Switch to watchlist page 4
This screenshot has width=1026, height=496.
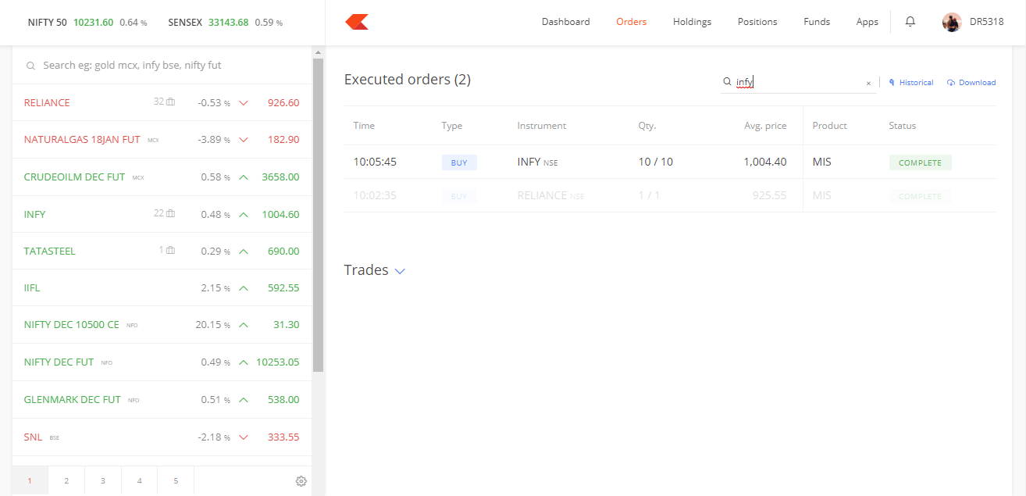[x=139, y=481]
